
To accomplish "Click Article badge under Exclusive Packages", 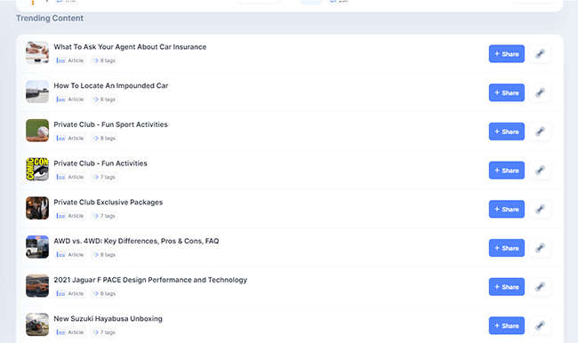I will point(70,216).
